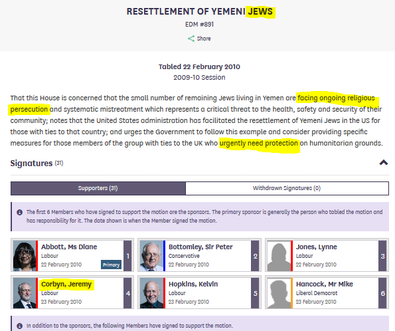Click Kelvin Hopkins' portrait photo
Viewport: 395px width, 331px height.
click(x=151, y=293)
